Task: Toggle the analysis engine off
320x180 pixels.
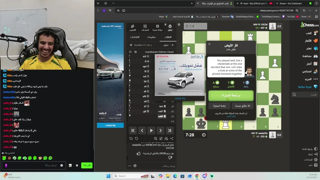Action: (172, 45)
